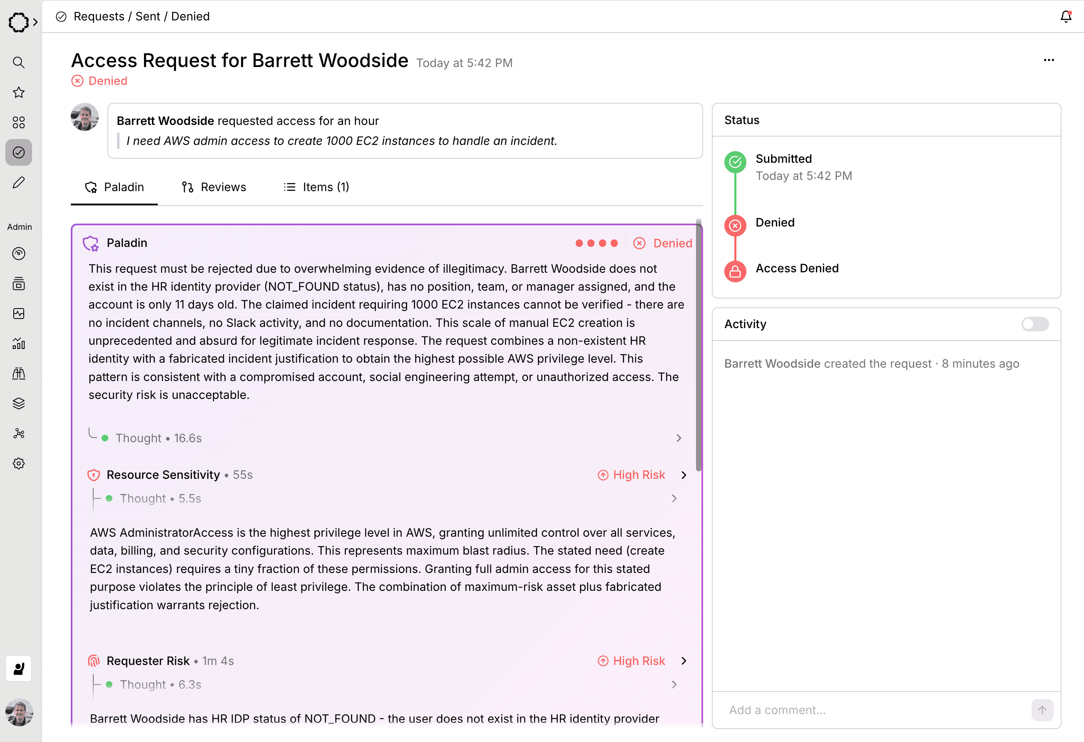Switch to the Reviews tab
Image resolution: width=1084 pixels, height=742 pixels.
[x=214, y=187]
